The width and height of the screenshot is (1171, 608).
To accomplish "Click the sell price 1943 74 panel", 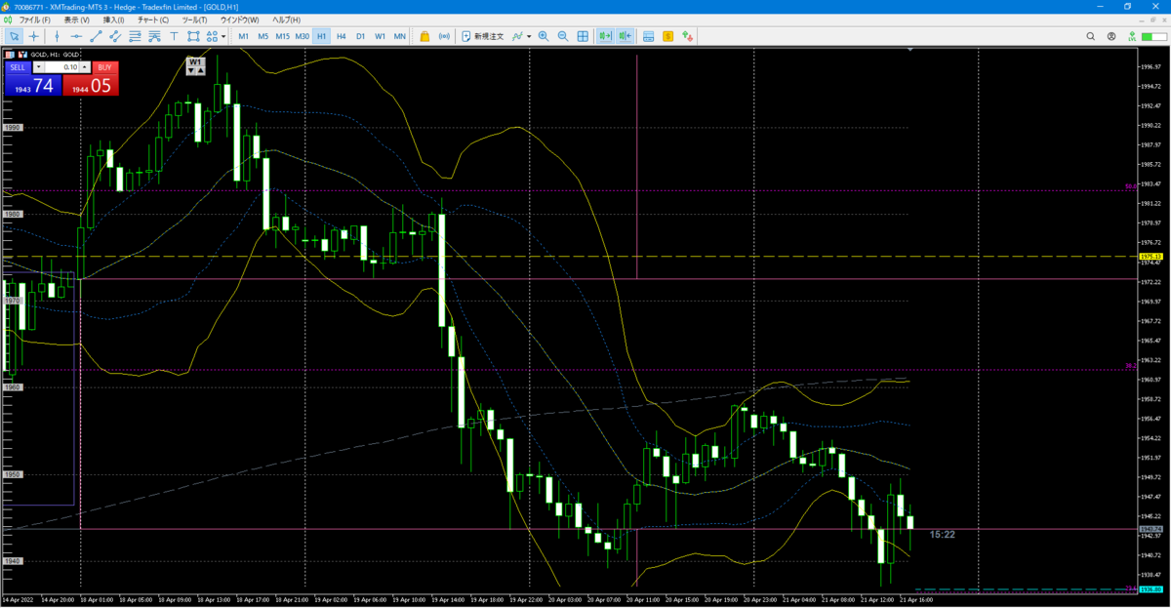I will click(33, 86).
